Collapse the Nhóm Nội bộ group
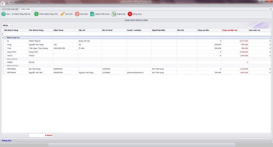The height and width of the screenshot is (147, 273). point(5,59)
